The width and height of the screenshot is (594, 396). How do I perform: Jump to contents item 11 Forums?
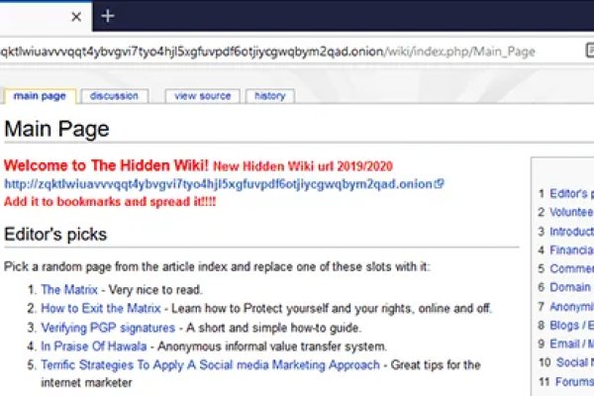[571, 381]
